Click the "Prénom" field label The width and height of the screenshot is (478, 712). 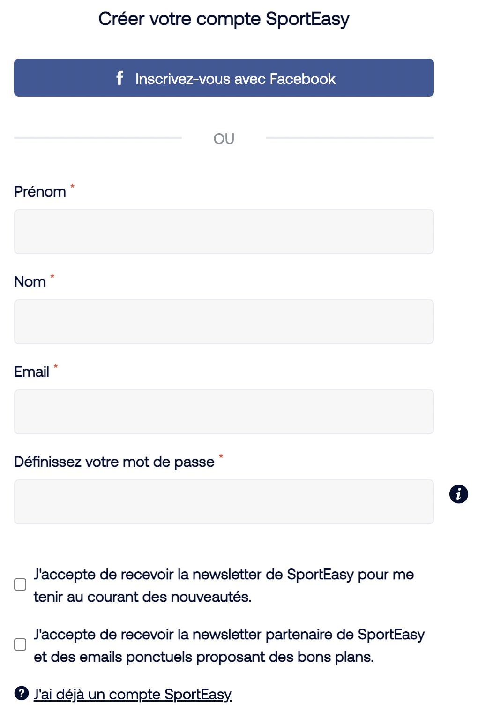click(x=40, y=192)
